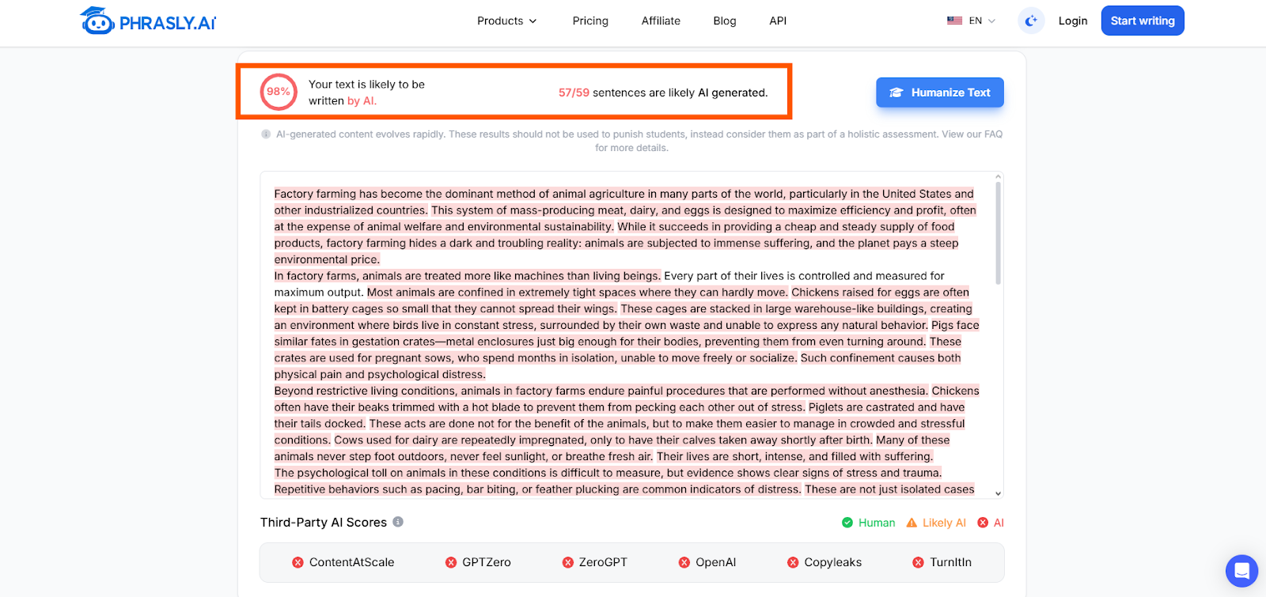Click the sentence starting 'Every part of their lives'
The height and width of the screenshot is (597, 1266).
(804, 276)
